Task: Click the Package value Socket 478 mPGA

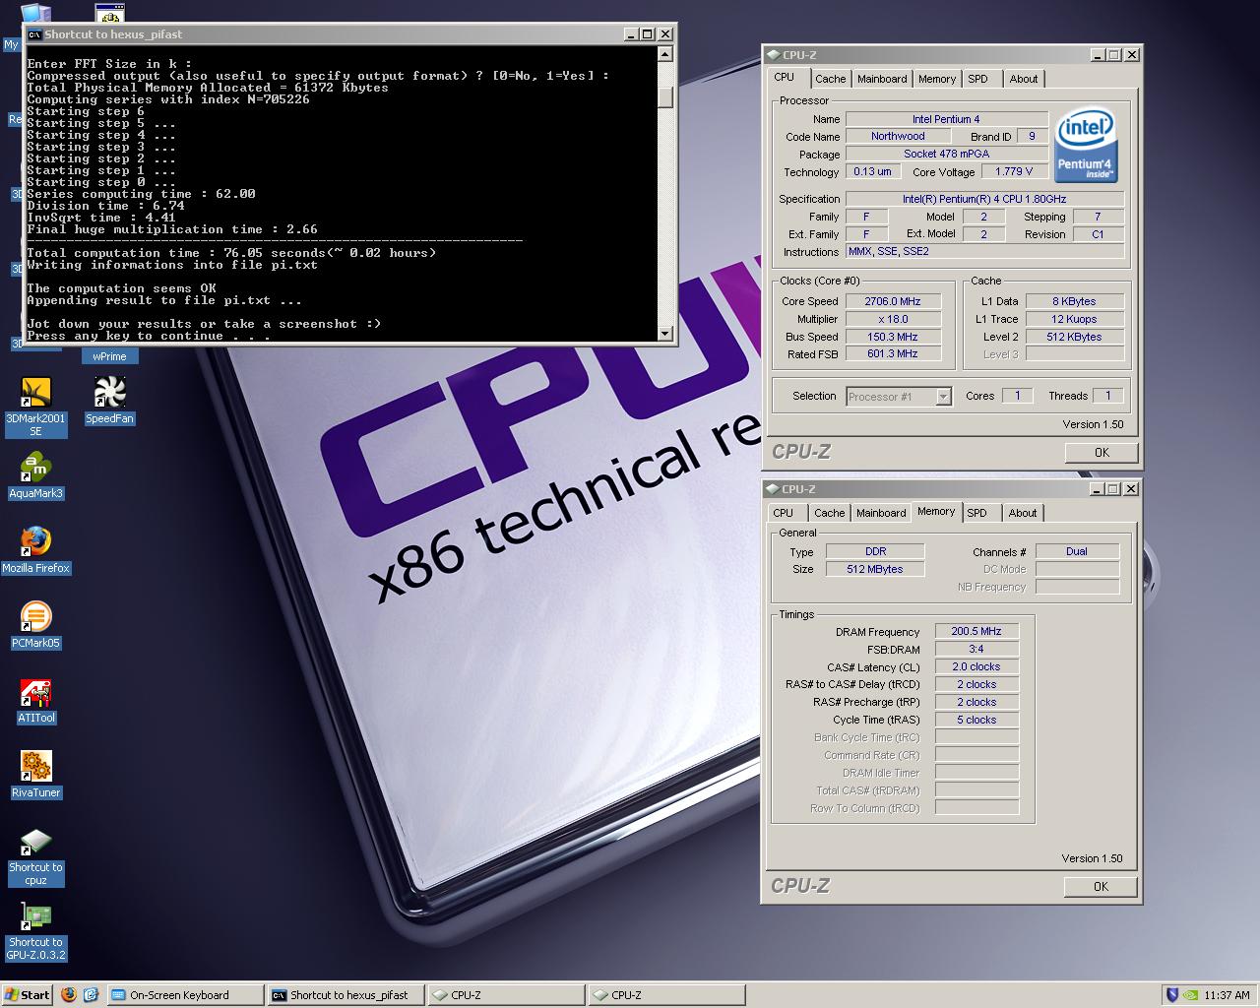Action: [x=946, y=154]
